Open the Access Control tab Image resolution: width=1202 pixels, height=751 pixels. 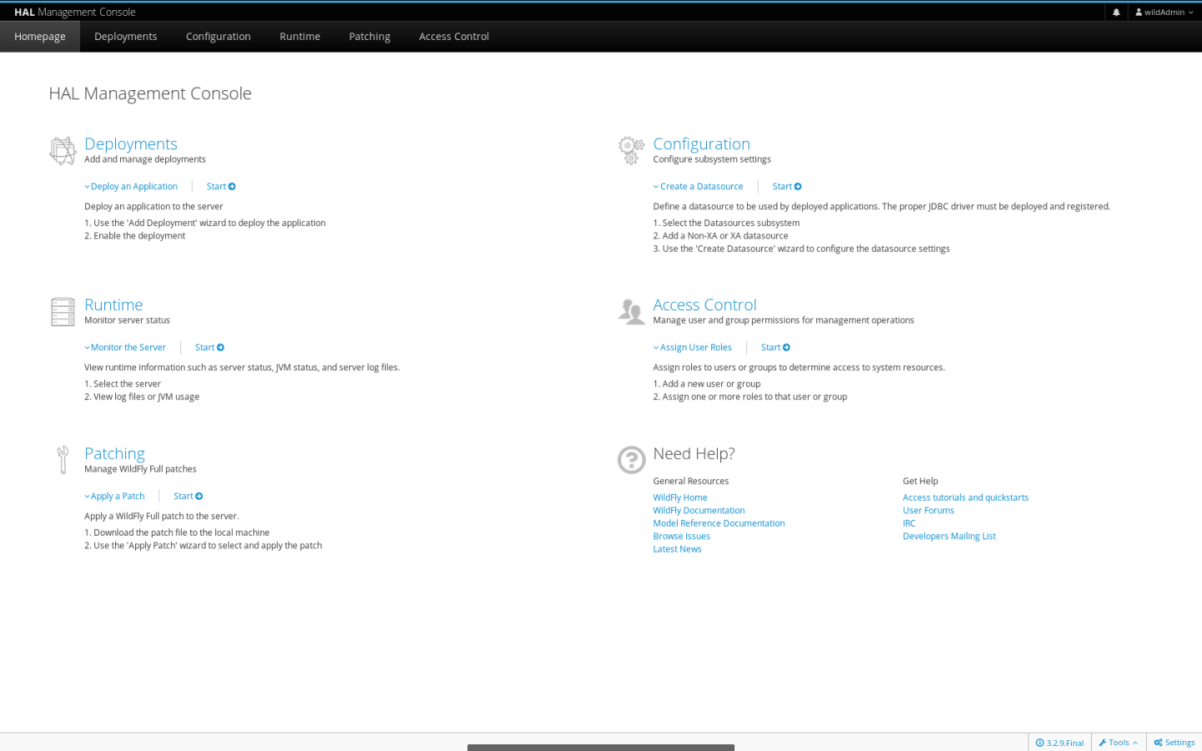point(453,37)
